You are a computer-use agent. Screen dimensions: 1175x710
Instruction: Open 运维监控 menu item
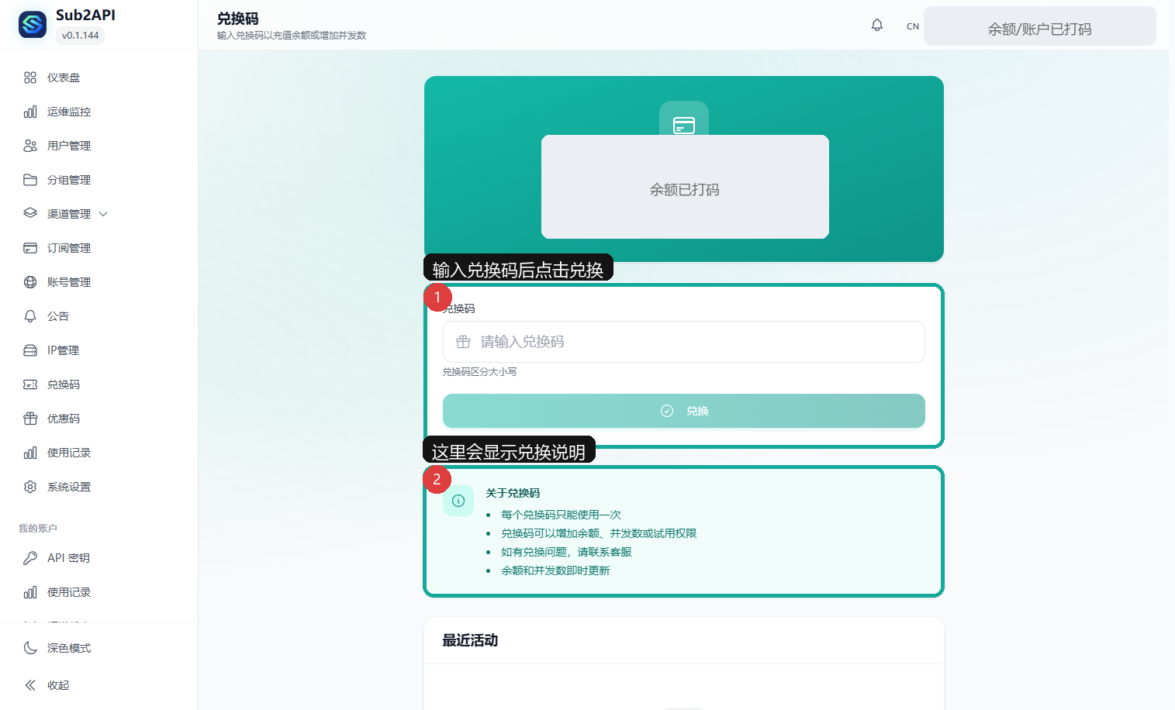pyautogui.click(x=99, y=112)
